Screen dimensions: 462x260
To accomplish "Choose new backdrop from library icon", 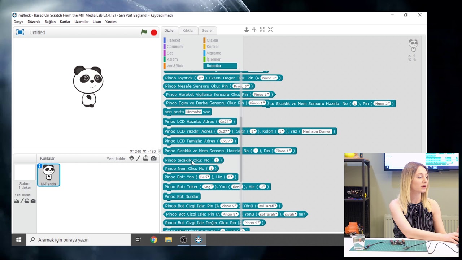I will point(17,201).
